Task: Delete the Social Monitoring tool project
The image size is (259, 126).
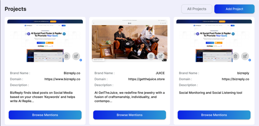Action: tap(235, 56)
